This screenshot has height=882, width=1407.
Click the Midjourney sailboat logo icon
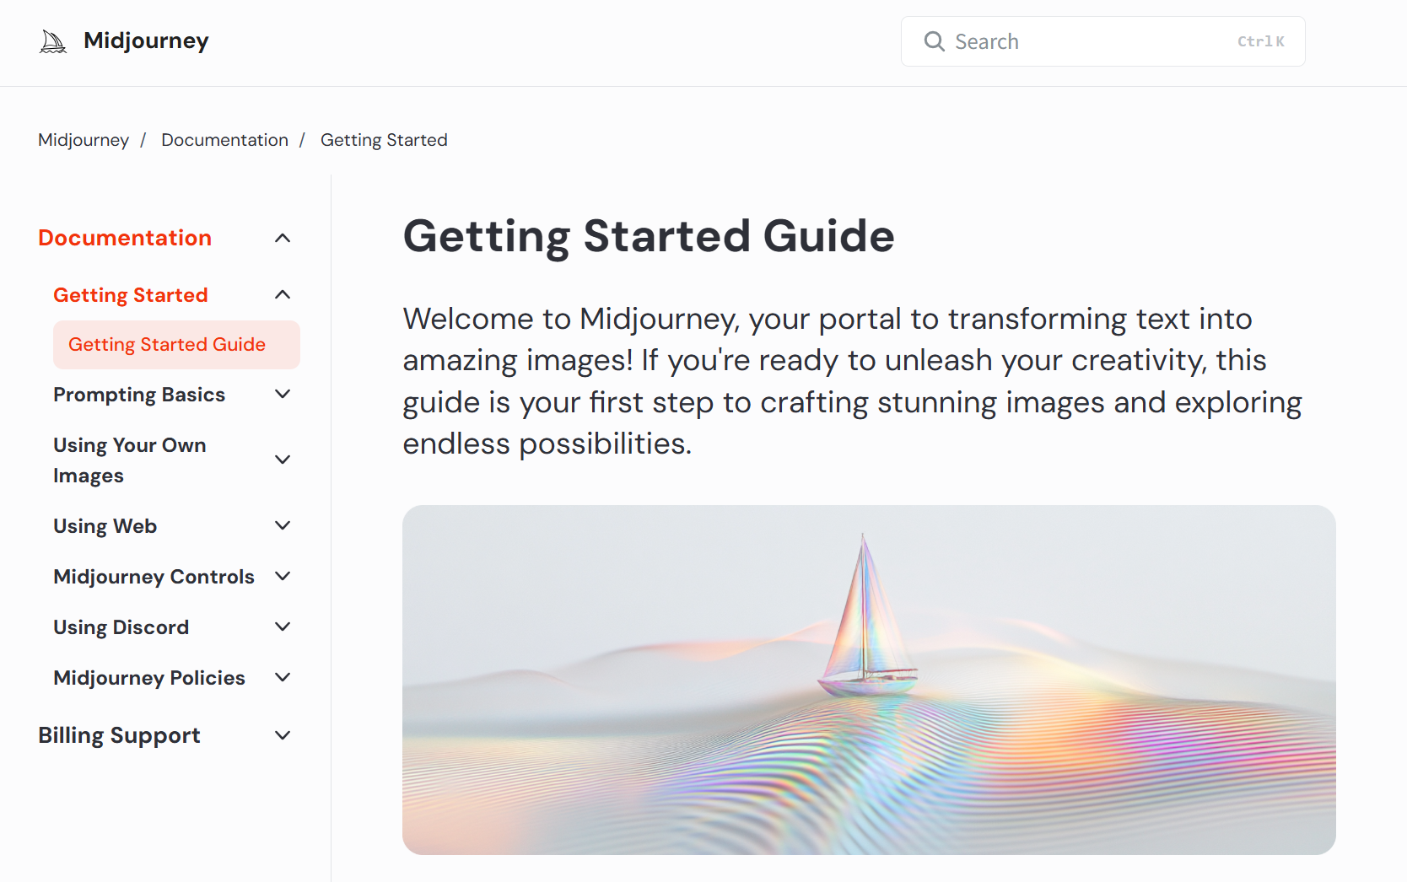(53, 41)
